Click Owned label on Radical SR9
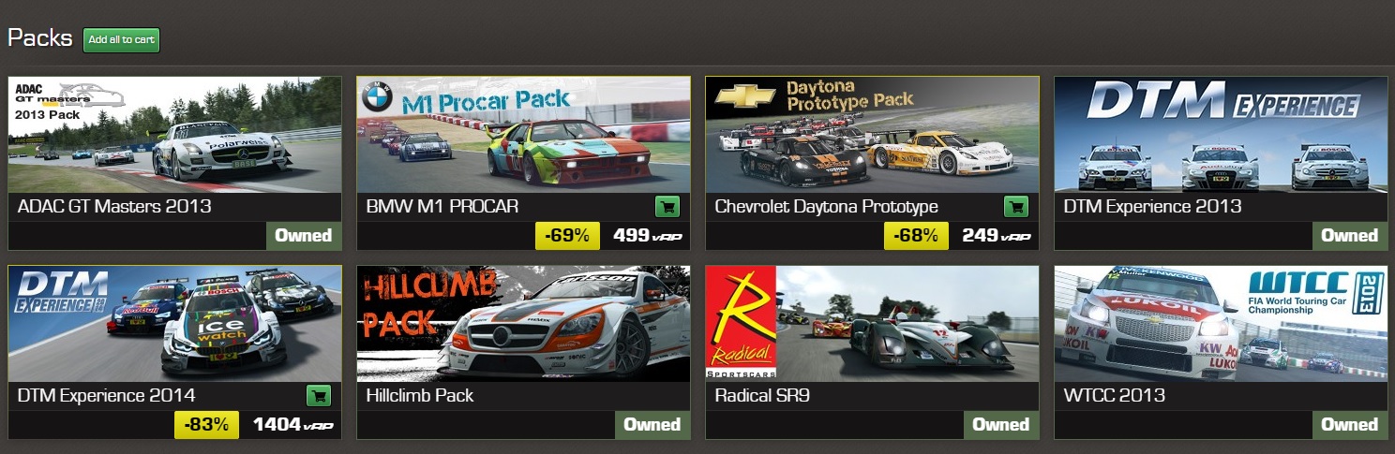The width and height of the screenshot is (1395, 454). pyautogui.click(x=1001, y=425)
